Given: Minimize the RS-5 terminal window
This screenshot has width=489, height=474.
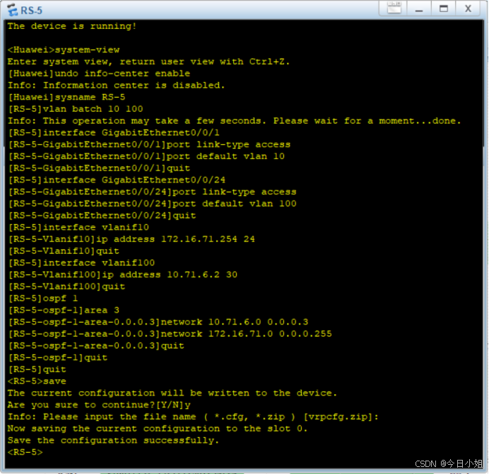Looking at the screenshot, I should 419,8.
